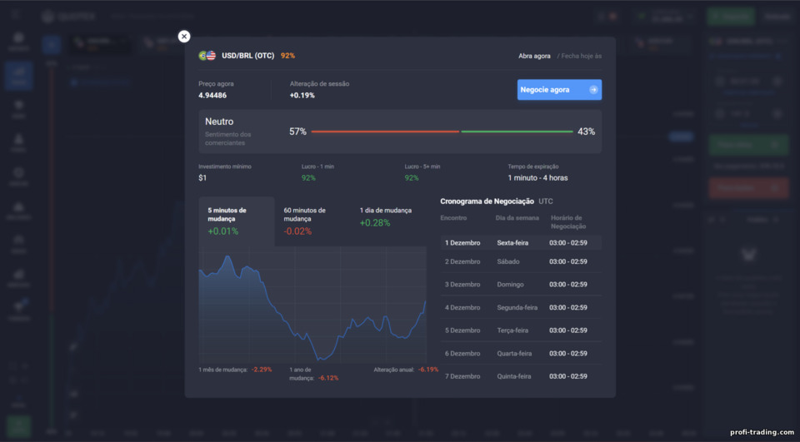The image size is (800, 442).
Task: Click the arrow icon in Negocie agora
Action: (592, 90)
